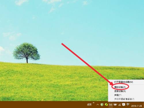Select 播放设备(P) in the context menu
The height and width of the screenshot is (108, 144).
pos(120,87)
